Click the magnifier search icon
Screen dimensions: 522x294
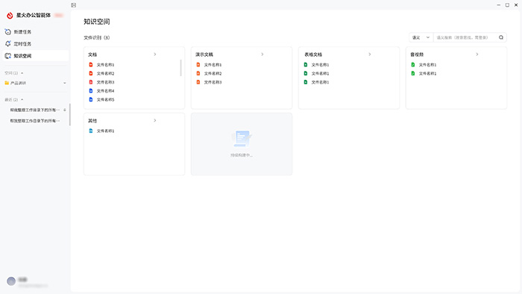(501, 37)
